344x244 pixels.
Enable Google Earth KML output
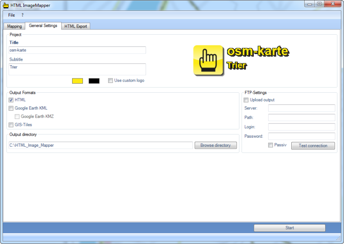click(11, 108)
